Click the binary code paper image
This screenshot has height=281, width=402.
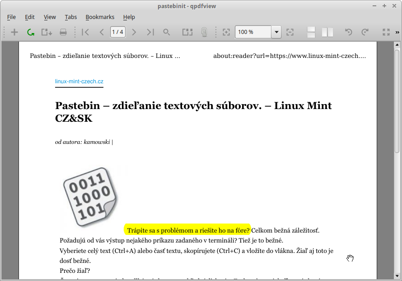[90, 197]
